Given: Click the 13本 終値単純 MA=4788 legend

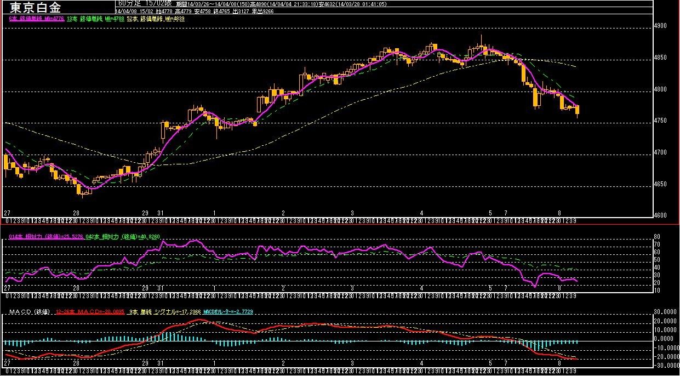Looking at the screenshot, I should (95, 19).
